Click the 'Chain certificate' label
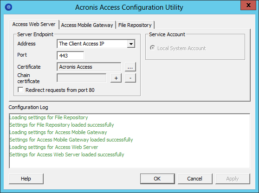Image resolution: width=259 pixels, height=193 pixels. 28,78
